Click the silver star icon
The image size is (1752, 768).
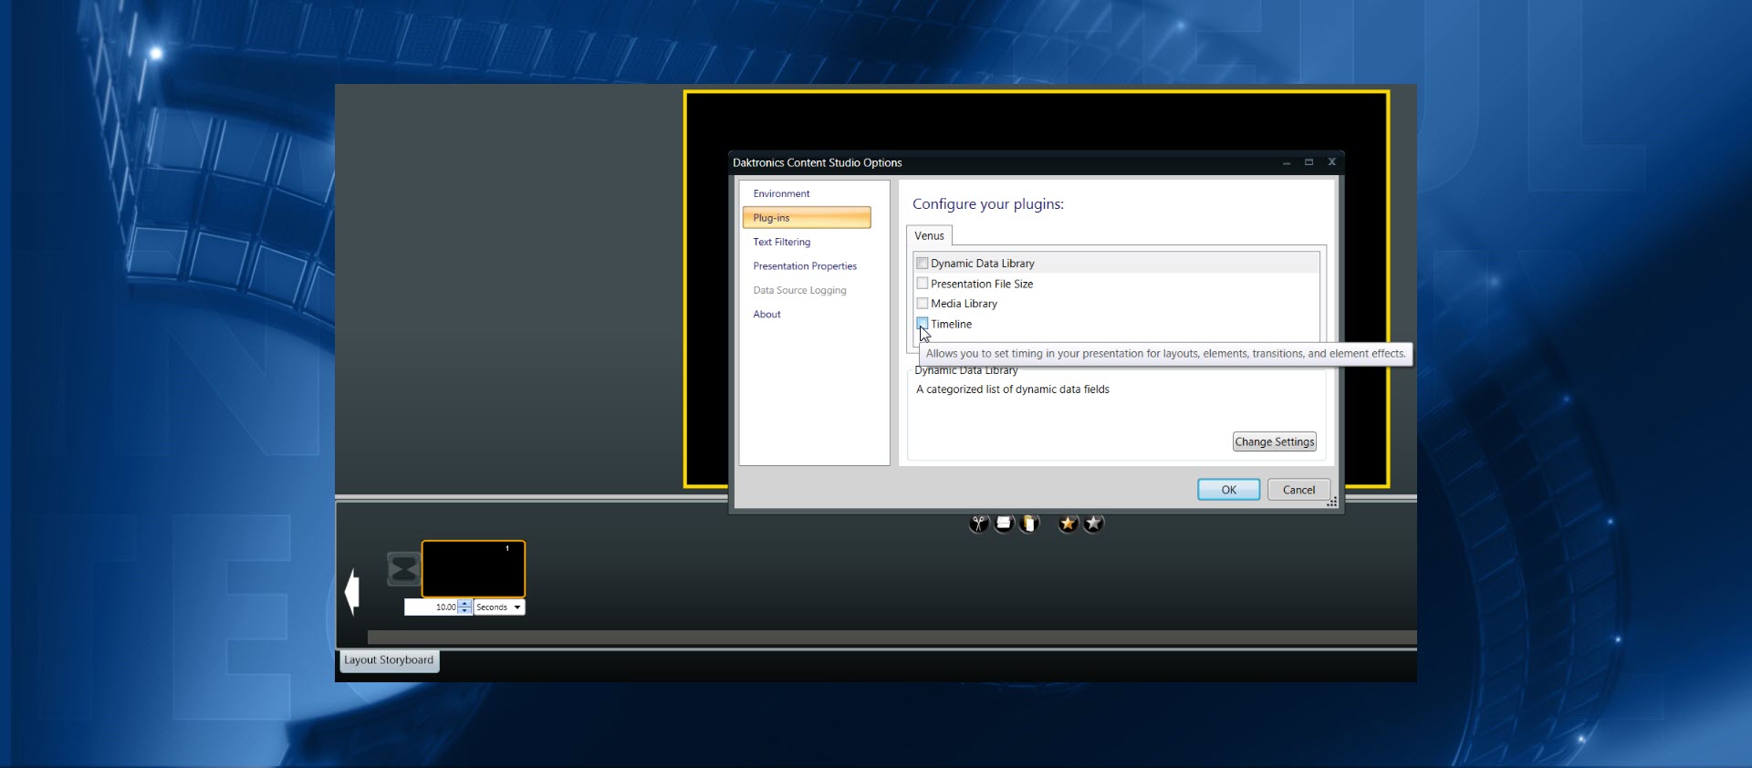[1093, 524]
